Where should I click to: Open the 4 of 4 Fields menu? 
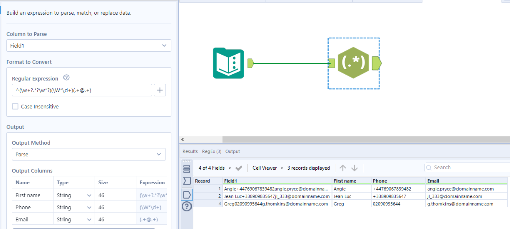coord(214,168)
